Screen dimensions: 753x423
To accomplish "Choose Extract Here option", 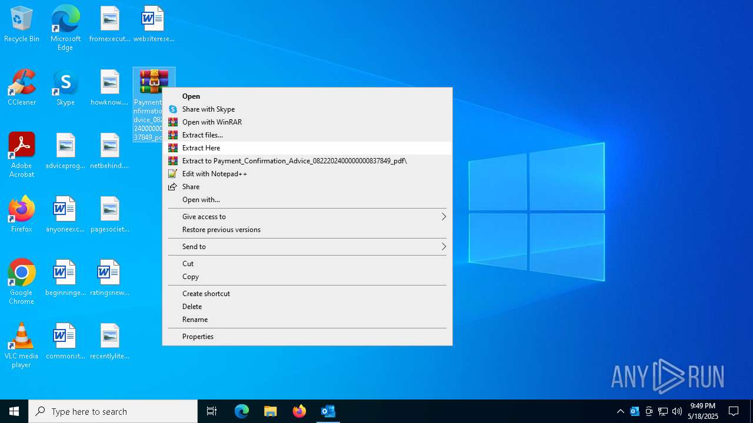I will coord(307,148).
